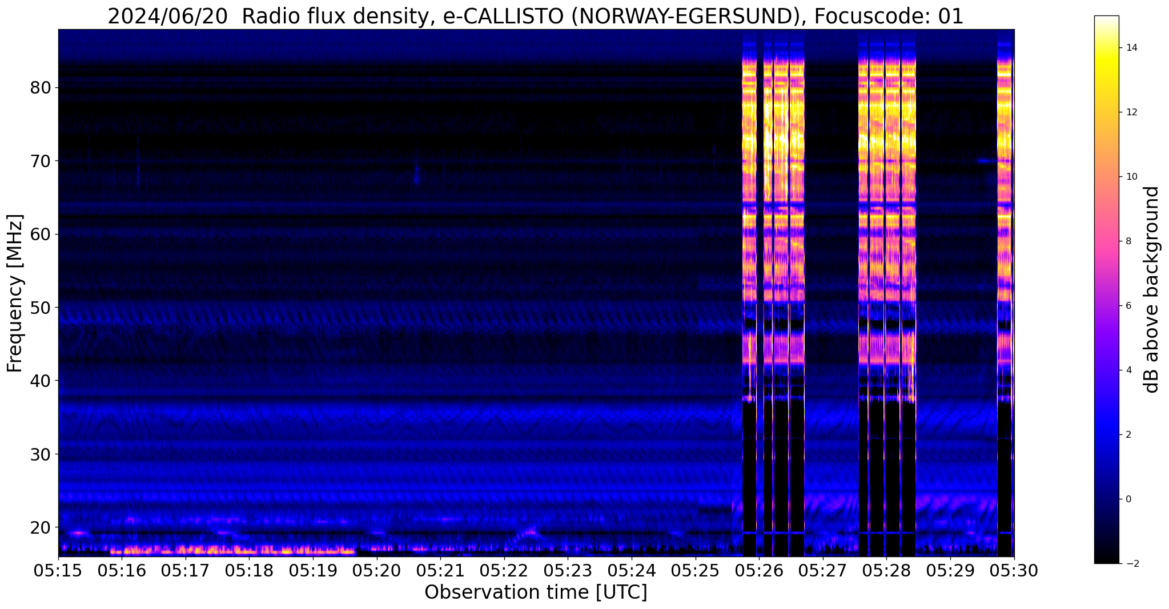Click the 05:30 time tick label
The width and height of the screenshot is (1169, 609).
(1014, 570)
